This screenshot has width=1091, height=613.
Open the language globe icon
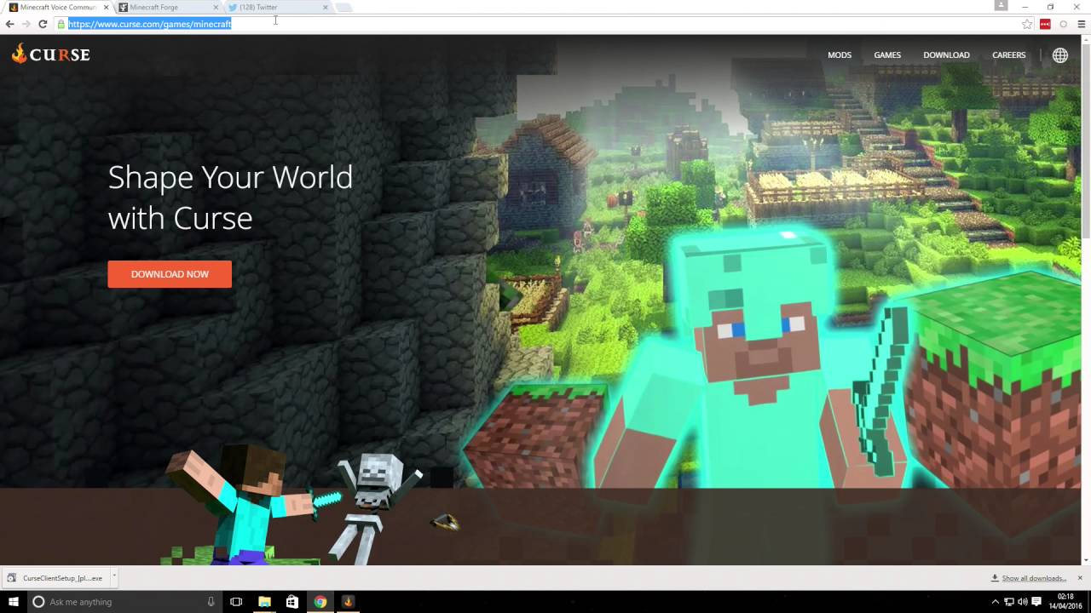[x=1059, y=54]
